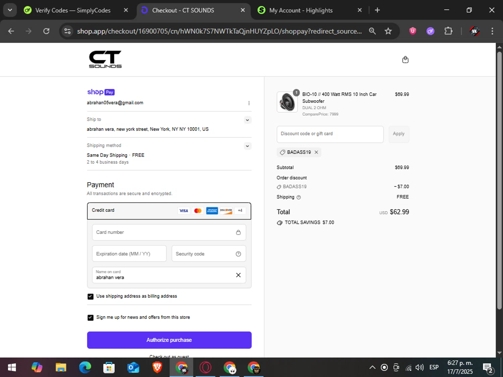Remove the BADASS19 discount code
The height and width of the screenshot is (377, 503).
[316, 152]
